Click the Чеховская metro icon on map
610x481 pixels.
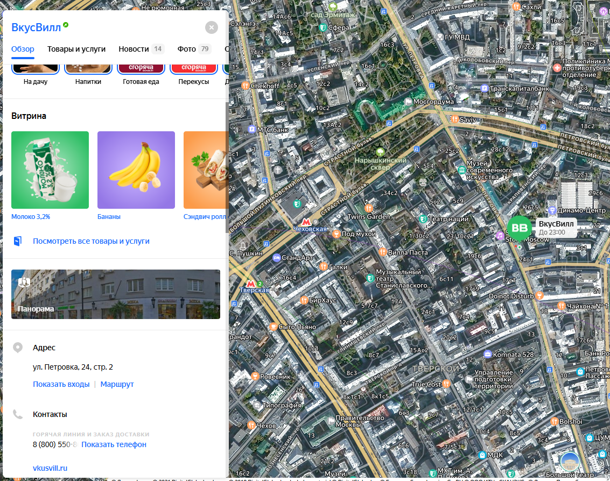coord(306,222)
